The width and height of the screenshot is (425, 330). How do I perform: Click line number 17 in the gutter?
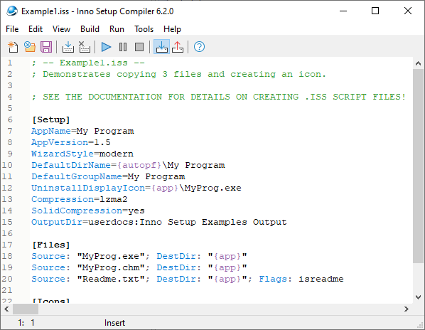point(7,245)
